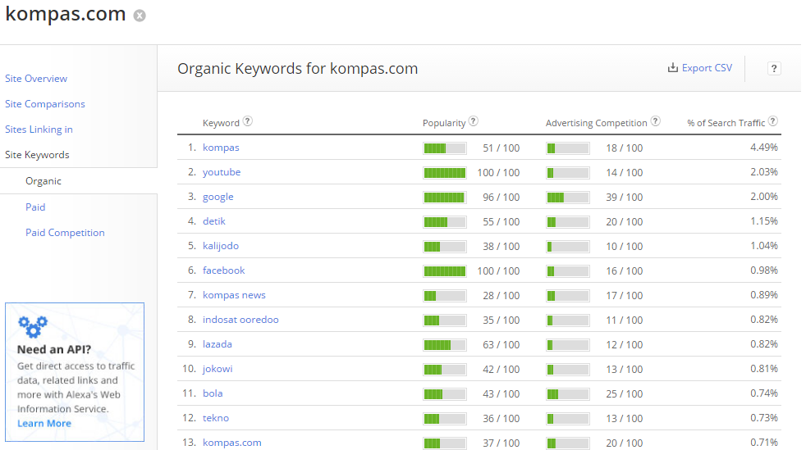This screenshot has height=450, width=806.
Task: Click the advertising competition bar for google
Action: click(567, 198)
